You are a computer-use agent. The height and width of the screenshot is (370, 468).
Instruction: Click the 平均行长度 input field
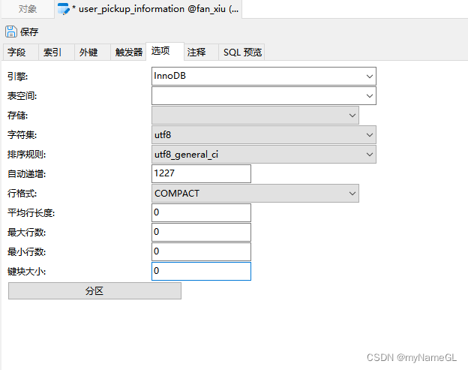pyautogui.click(x=201, y=212)
